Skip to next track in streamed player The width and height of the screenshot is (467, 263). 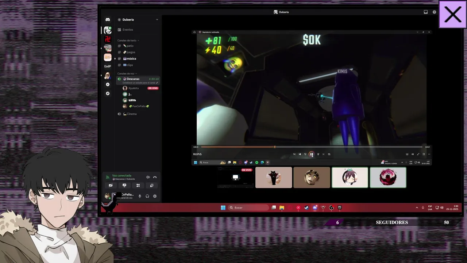pos(323,154)
